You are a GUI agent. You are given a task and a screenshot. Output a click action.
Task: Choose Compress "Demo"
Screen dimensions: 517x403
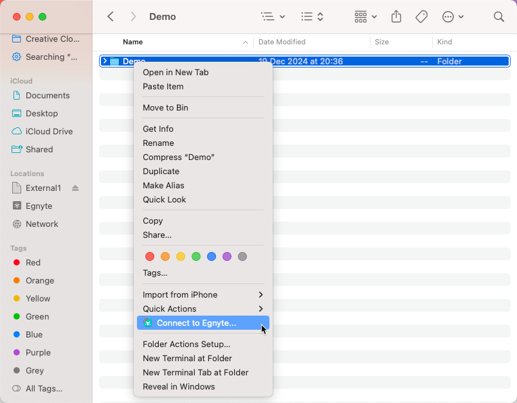(203, 157)
